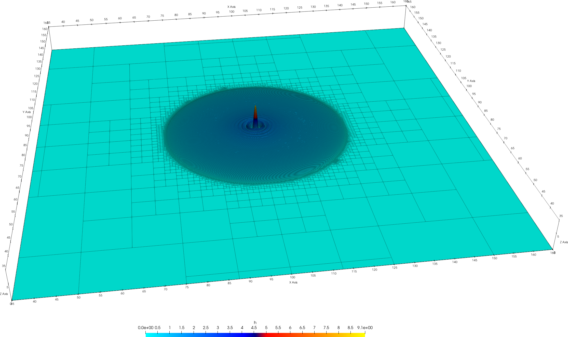This screenshot has width=568, height=337.
Task: Click the left "Y Axis" title label
Action: (26, 112)
